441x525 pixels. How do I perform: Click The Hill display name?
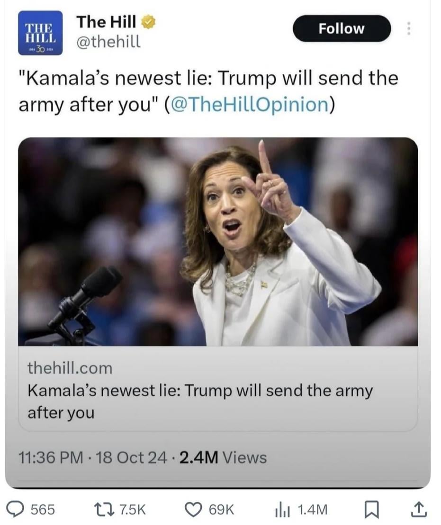(106, 22)
